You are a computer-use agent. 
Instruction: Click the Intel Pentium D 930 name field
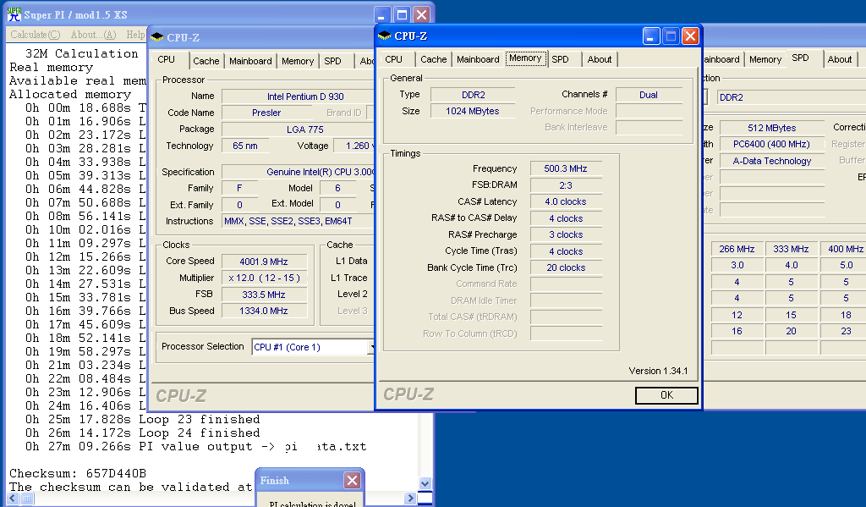[299, 96]
